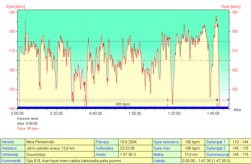Select the 1:00:00 time axis label
Image resolution: width=251 pixels, height=164 pixels.
[x=135, y=113]
